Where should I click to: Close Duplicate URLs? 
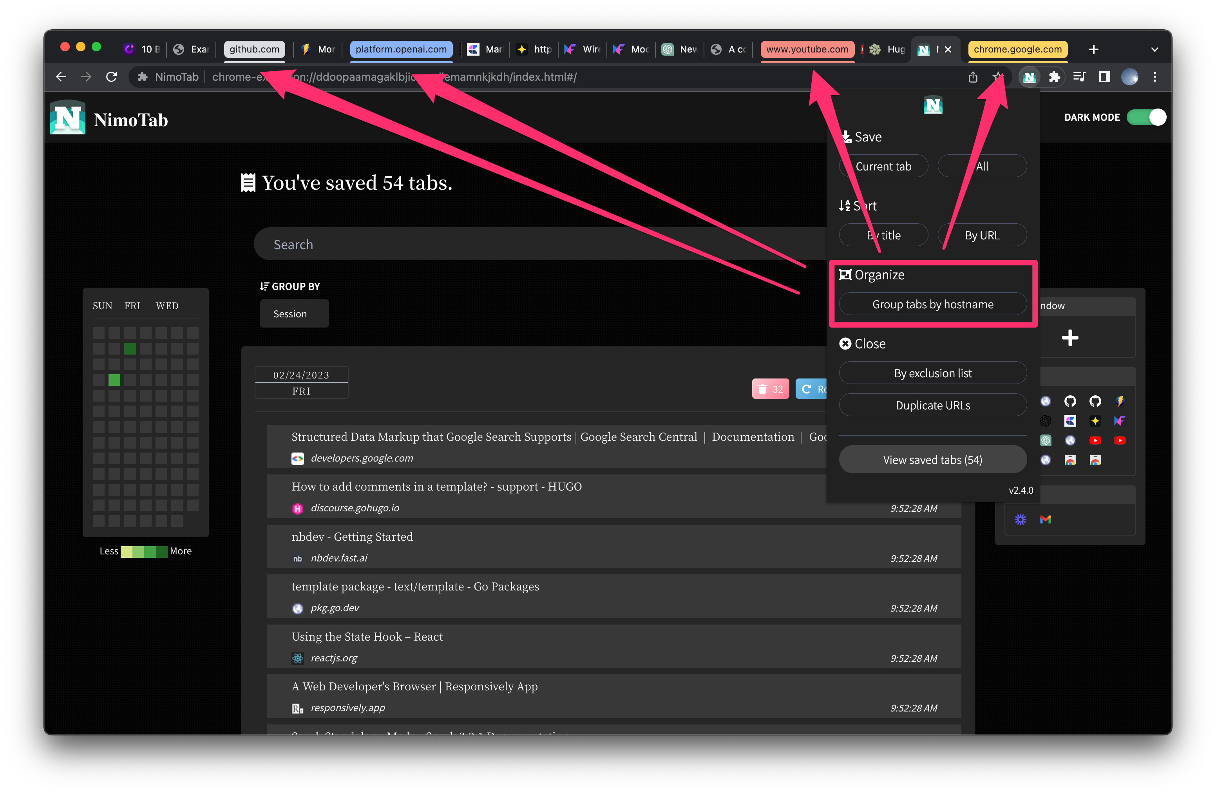click(x=933, y=406)
